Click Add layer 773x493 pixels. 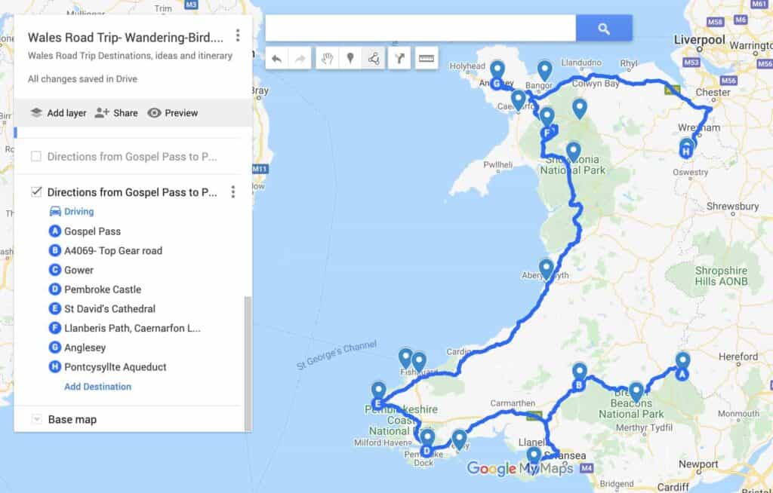58,113
